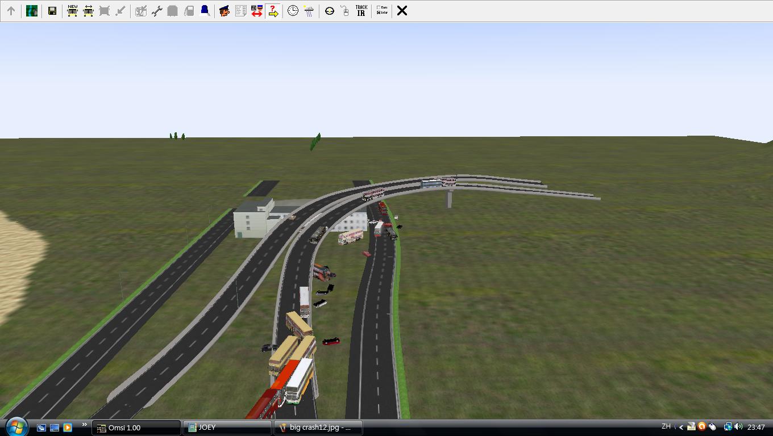Click the Show desktop quick launch icon
Viewport: 773px width, 436px height.
pyautogui.click(x=55, y=427)
